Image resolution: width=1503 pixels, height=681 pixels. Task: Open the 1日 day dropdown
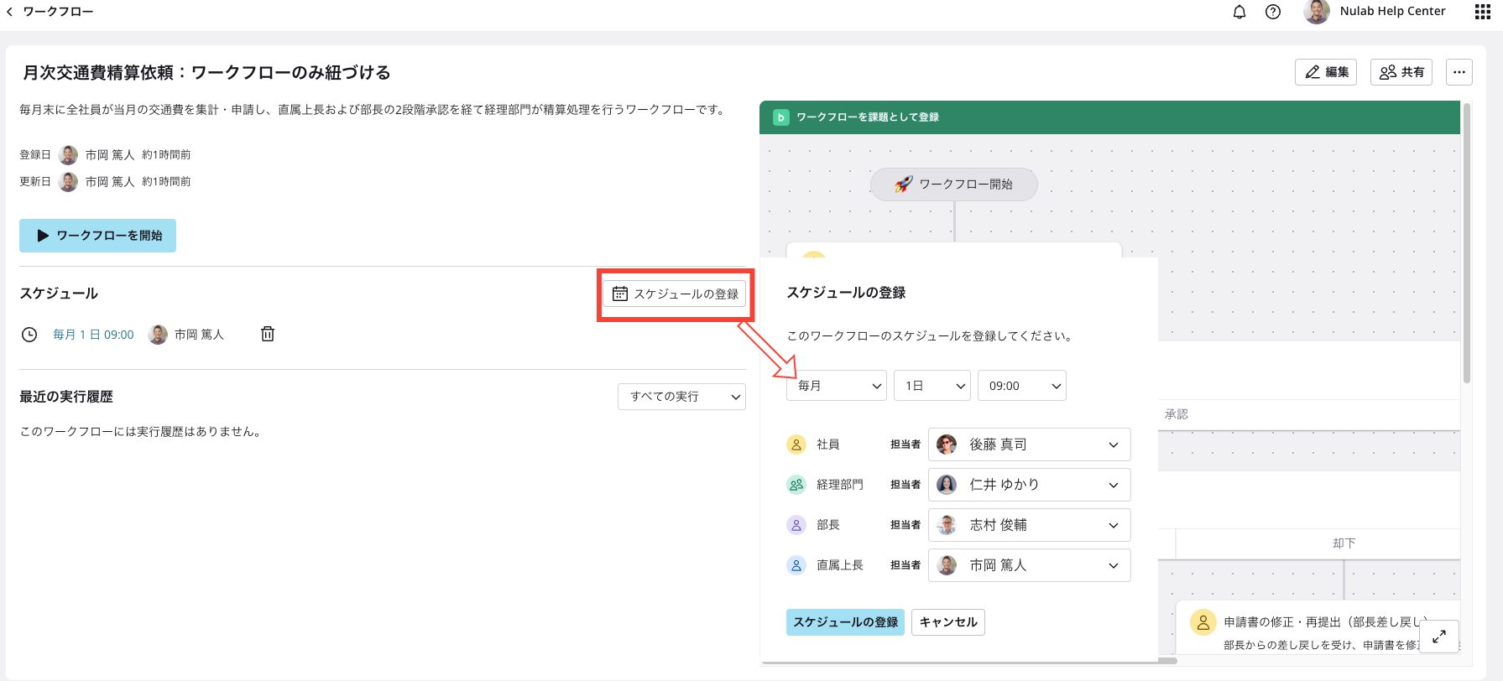click(932, 386)
